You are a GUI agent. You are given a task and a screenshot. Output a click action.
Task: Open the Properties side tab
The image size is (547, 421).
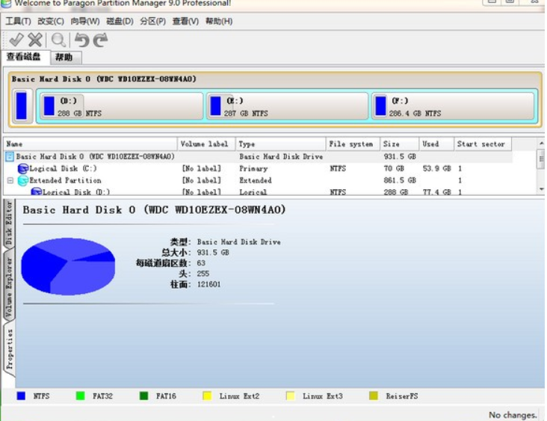click(x=9, y=349)
